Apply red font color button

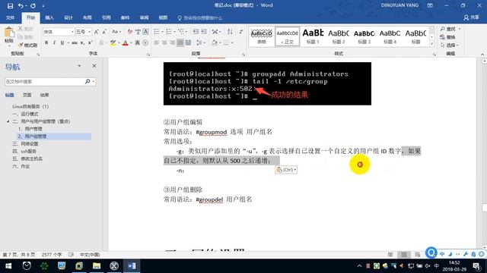(125, 42)
